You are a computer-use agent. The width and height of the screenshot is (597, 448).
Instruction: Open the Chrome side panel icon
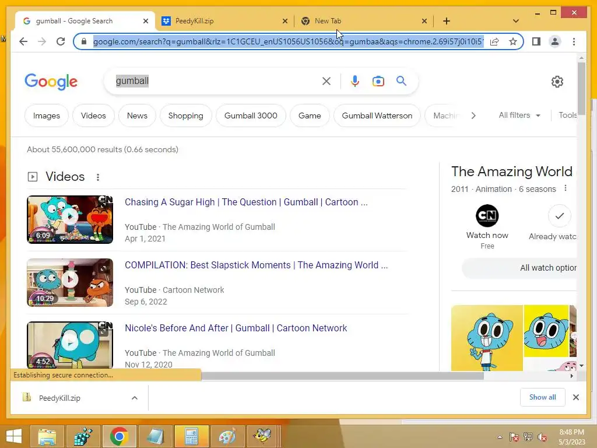tap(536, 41)
